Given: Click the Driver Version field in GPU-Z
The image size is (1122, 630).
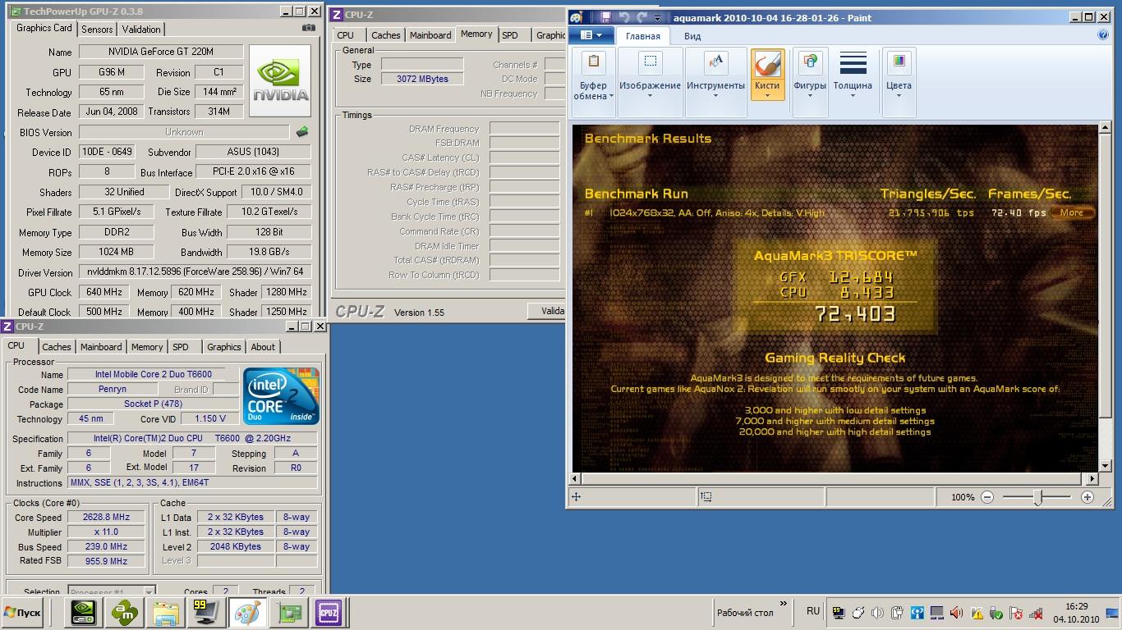Looking at the screenshot, I should tap(195, 272).
